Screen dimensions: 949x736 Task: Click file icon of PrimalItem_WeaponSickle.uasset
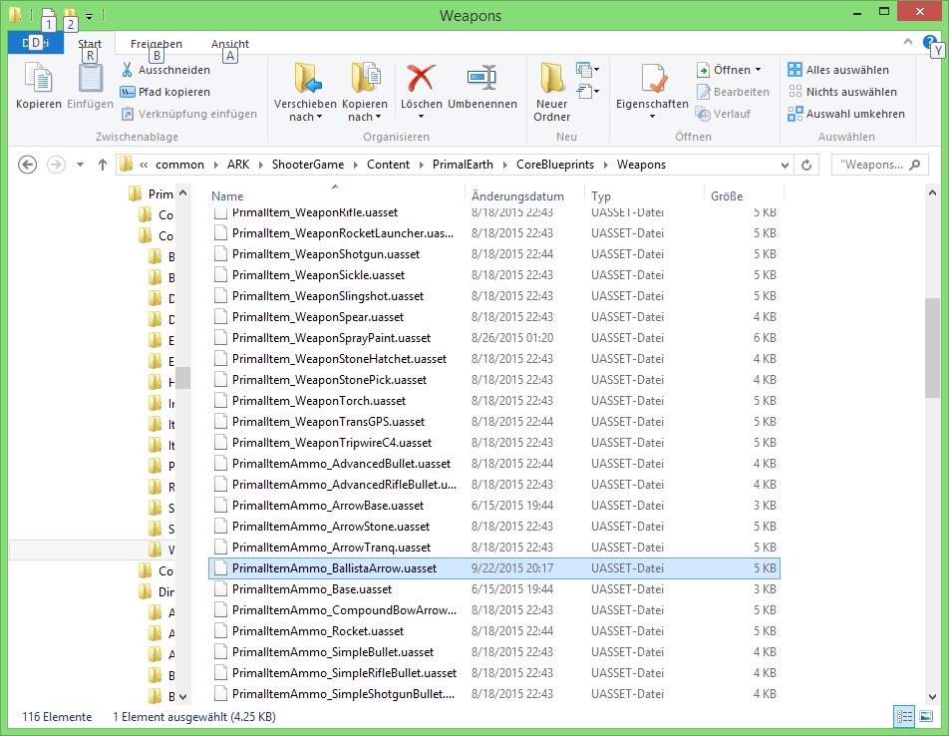pos(221,275)
